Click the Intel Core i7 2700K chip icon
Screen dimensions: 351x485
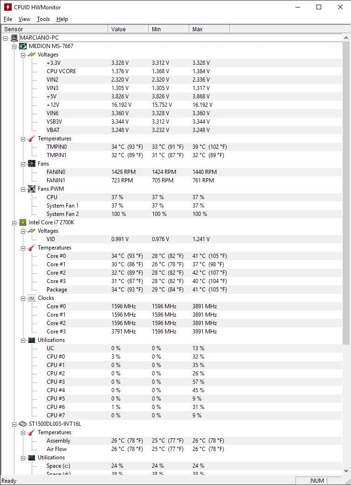click(23, 222)
